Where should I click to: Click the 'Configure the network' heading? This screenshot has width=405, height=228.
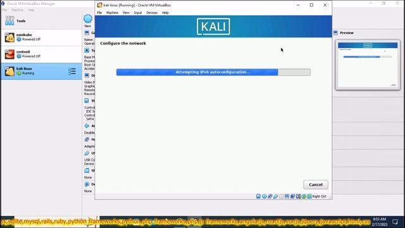123,44
